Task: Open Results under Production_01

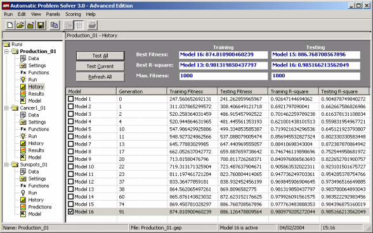Action: coord(36,94)
